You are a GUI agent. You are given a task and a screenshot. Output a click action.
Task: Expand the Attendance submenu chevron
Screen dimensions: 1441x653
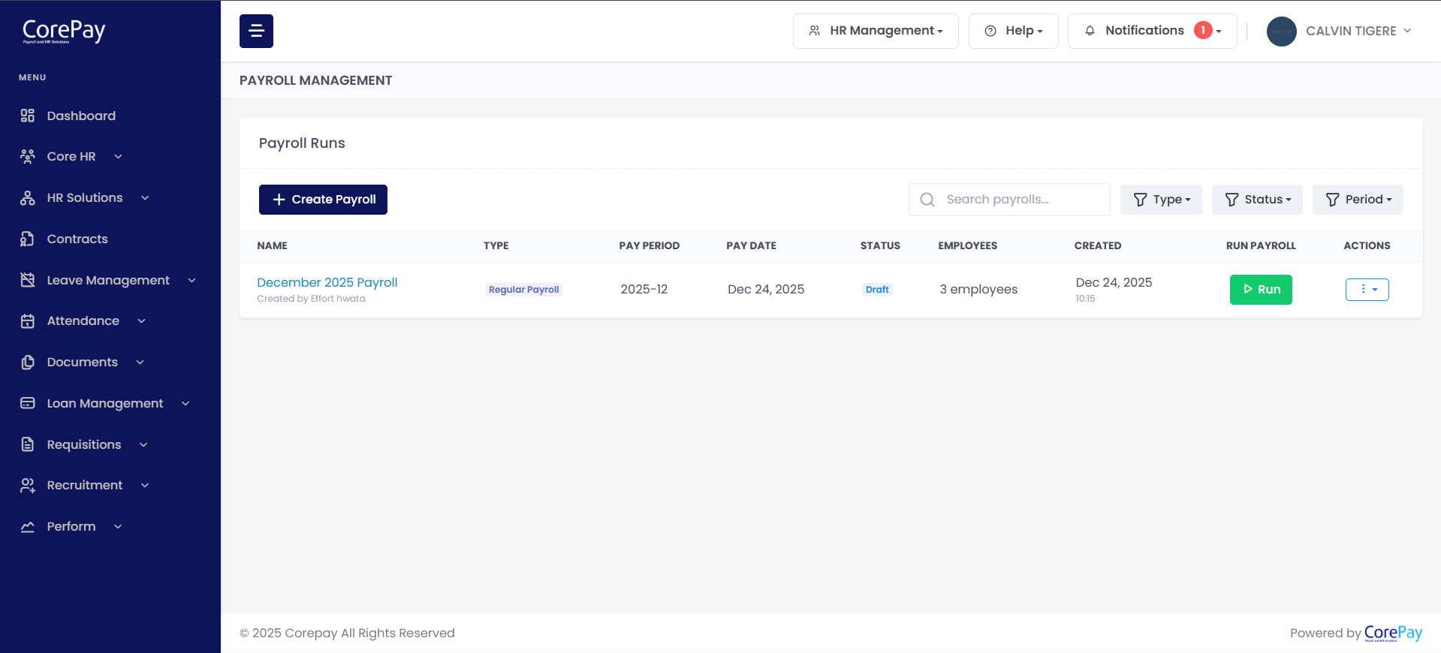141,320
